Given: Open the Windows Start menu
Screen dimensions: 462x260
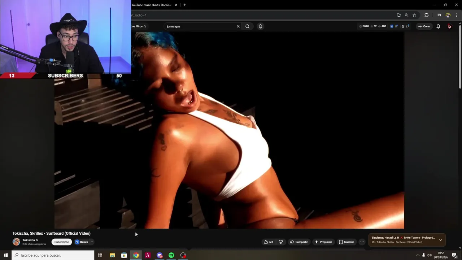Looking at the screenshot, I should click(6, 255).
